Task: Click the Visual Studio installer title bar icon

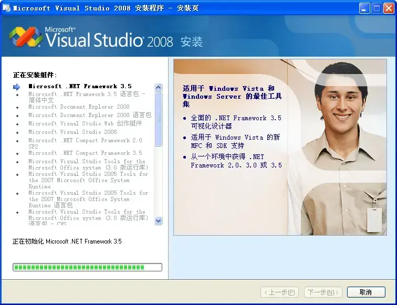Action: tap(6, 8)
